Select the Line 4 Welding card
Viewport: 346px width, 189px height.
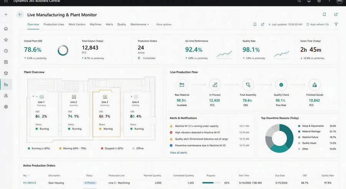pyautogui.click(x=137, y=114)
